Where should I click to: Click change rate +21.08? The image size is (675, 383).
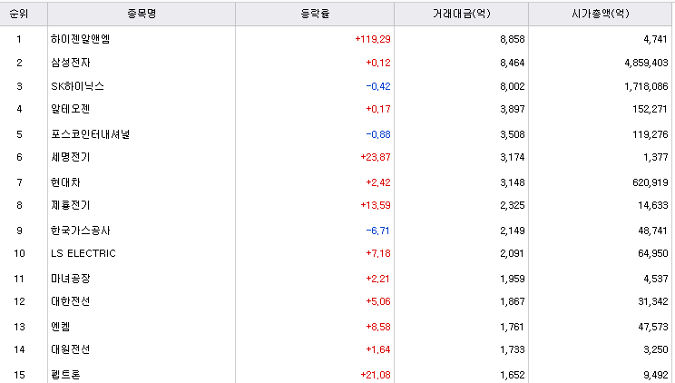click(376, 375)
